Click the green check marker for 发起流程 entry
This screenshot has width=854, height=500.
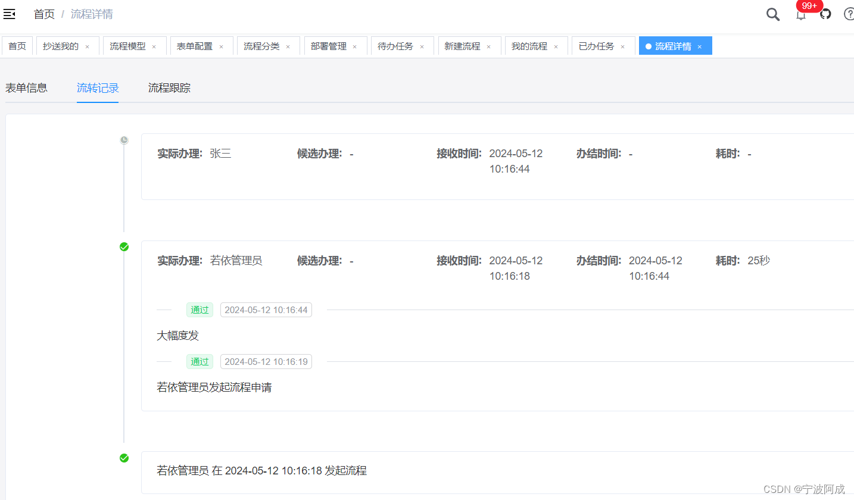tap(124, 458)
